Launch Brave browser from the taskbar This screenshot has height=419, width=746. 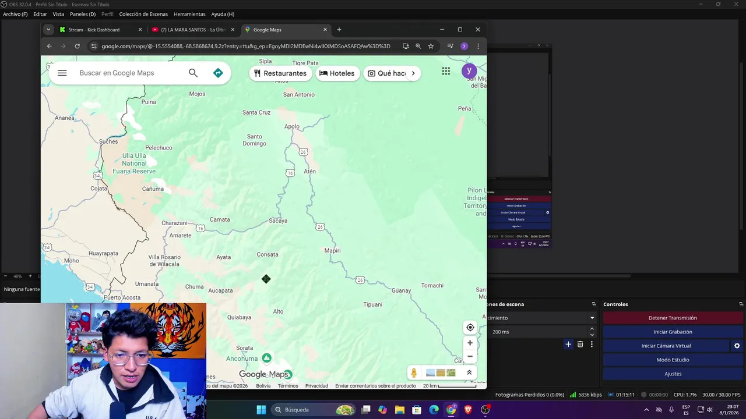click(x=468, y=410)
